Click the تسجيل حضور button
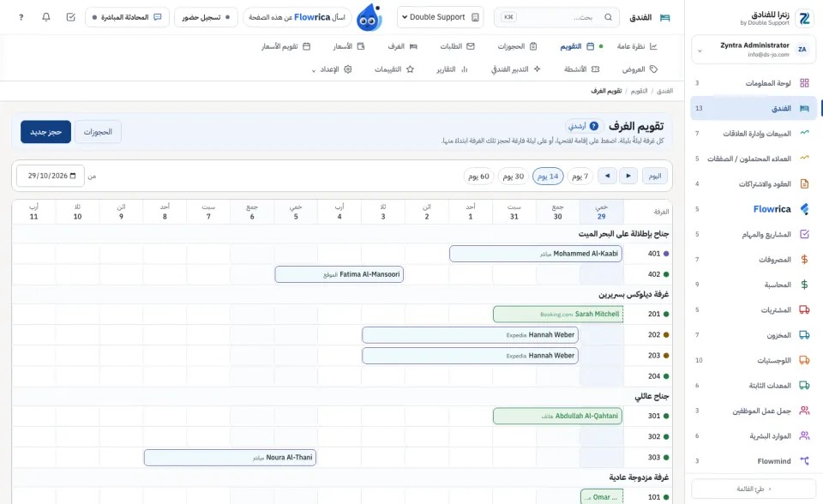The image size is (823, 504). click(206, 17)
